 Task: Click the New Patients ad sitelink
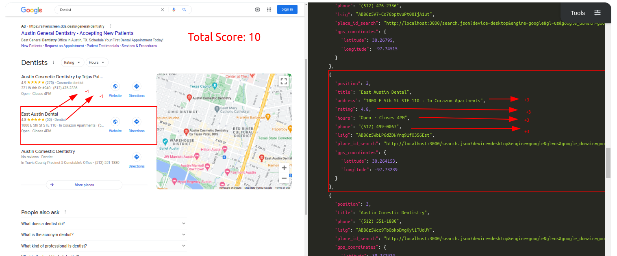[x=32, y=46]
